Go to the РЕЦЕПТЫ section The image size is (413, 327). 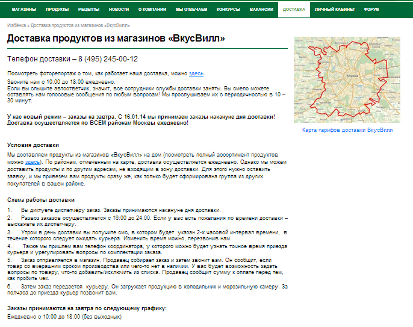[88, 10]
